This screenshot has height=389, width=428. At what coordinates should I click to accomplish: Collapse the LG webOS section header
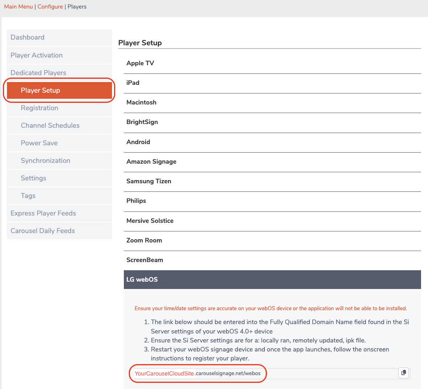click(272, 280)
